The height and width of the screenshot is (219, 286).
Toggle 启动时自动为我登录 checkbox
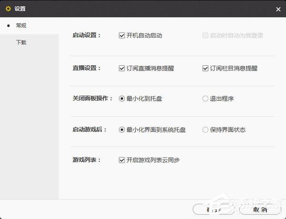pyautogui.click(x=205, y=35)
